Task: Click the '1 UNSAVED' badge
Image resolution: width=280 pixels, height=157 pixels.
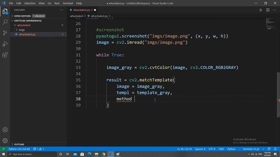Action: click(39, 16)
